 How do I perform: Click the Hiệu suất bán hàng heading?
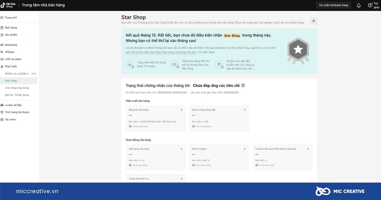(x=137, y=101)
